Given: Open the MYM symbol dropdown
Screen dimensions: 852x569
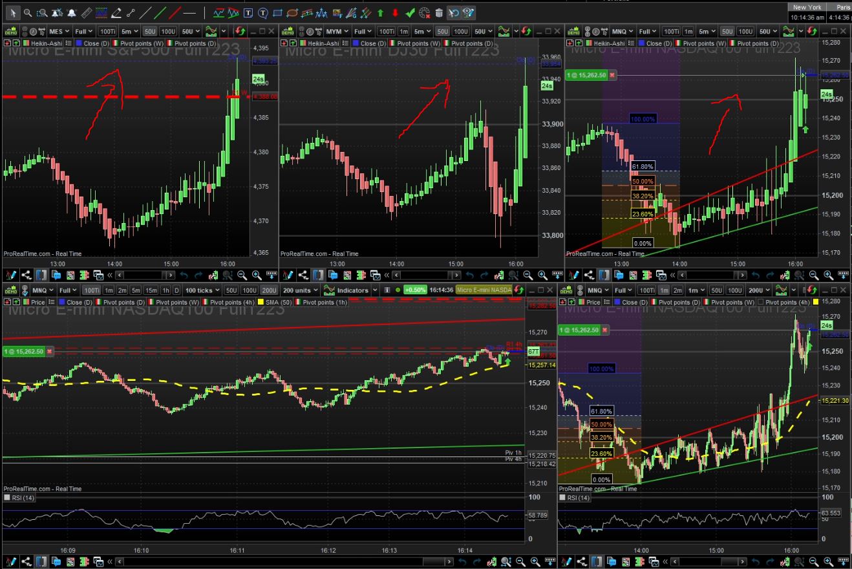Looking at the screenshot, I should click(x=337, y=31).
